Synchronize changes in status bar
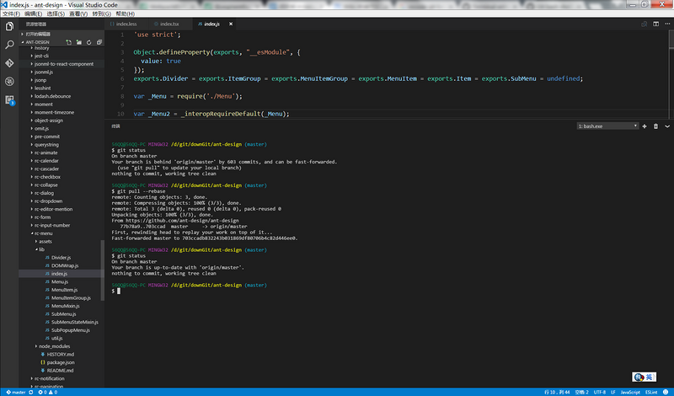Image resolution: width=674 pixels, height=396 pixels. coord(31,392)
